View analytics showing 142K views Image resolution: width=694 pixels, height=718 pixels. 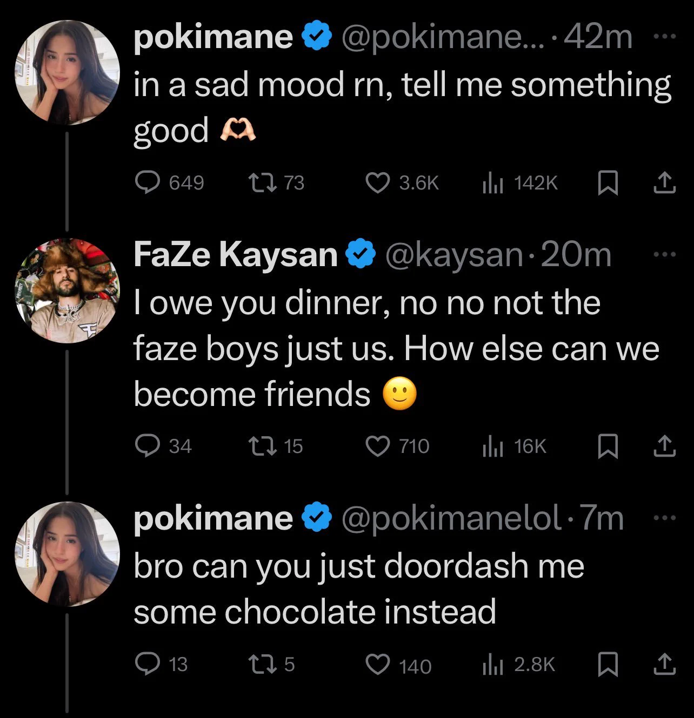[x=492, y=184]
